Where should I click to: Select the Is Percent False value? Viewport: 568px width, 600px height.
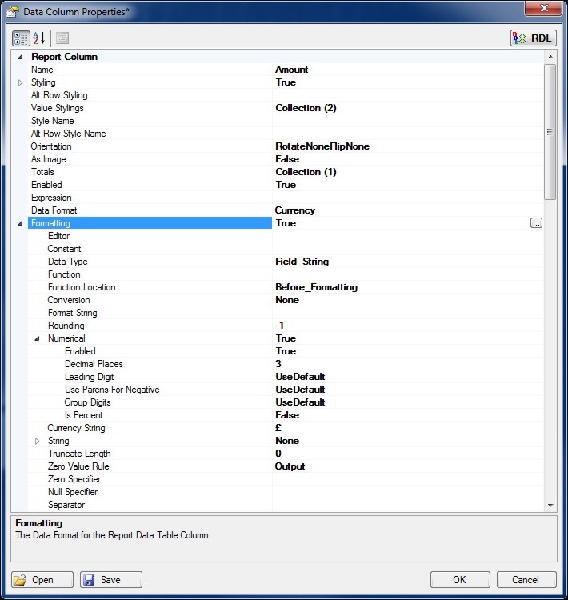tap(287, 415)
